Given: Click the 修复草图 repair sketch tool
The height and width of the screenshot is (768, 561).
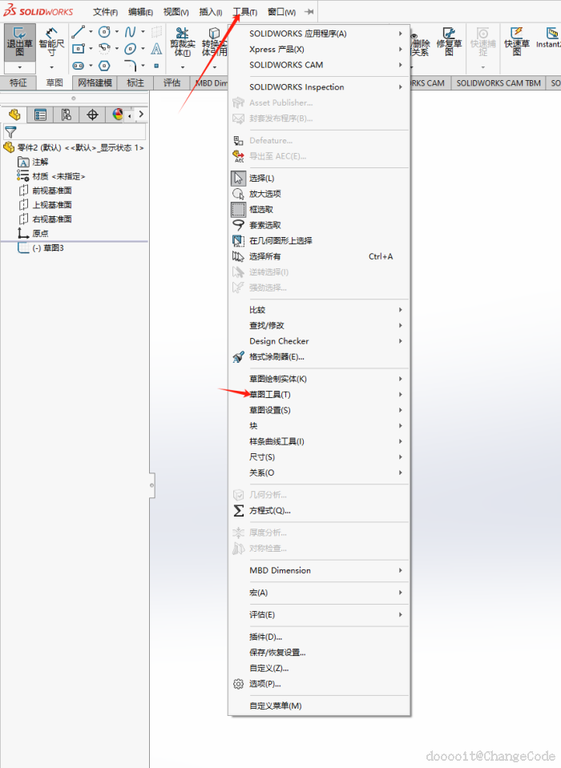Looking at the screenshot, I should click(449, 42).
